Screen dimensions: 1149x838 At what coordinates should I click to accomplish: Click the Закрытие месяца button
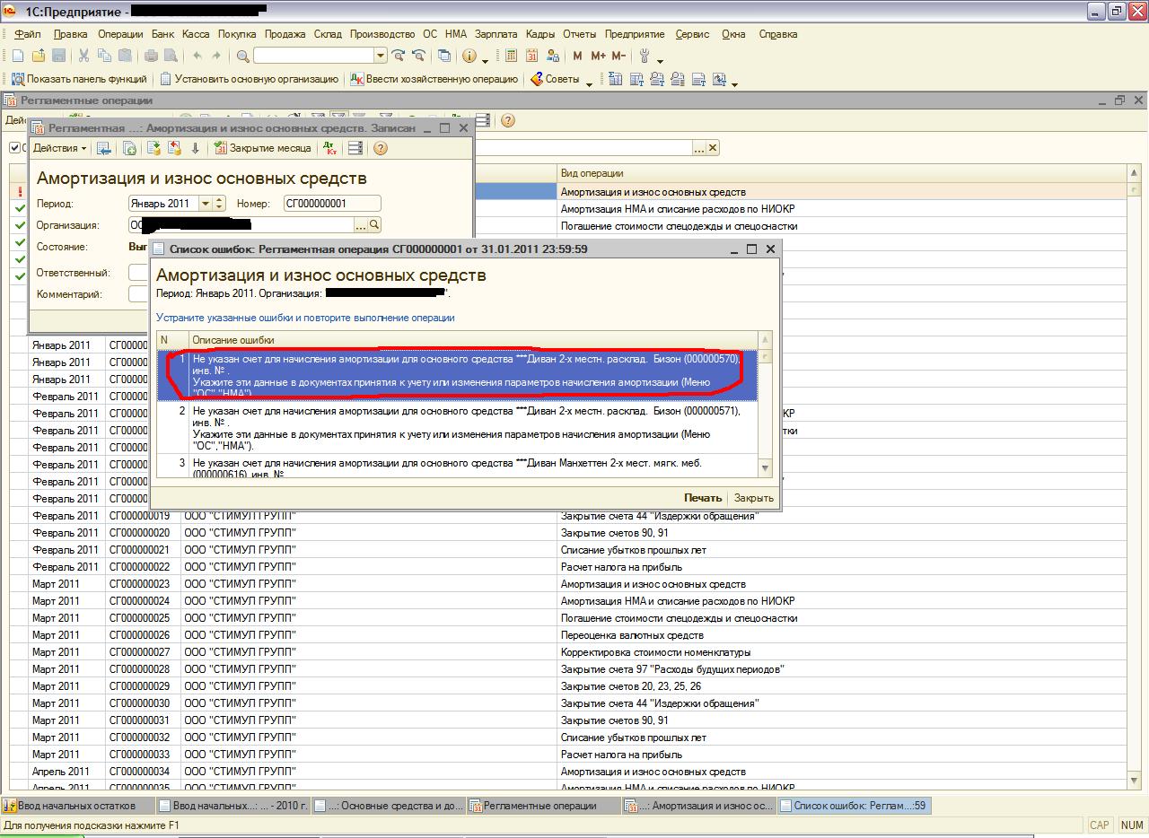point(262,148)
